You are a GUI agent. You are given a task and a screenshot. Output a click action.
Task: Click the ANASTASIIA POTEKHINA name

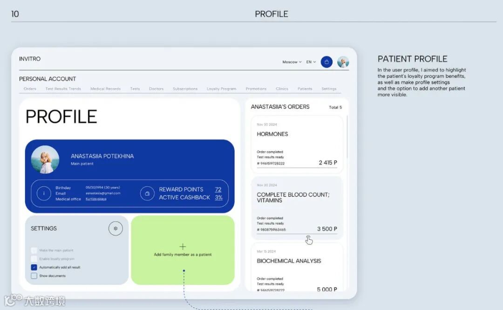pyautogui.click(x=102, y=156)
